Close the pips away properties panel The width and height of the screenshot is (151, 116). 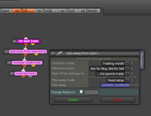(x=53, y=53)
